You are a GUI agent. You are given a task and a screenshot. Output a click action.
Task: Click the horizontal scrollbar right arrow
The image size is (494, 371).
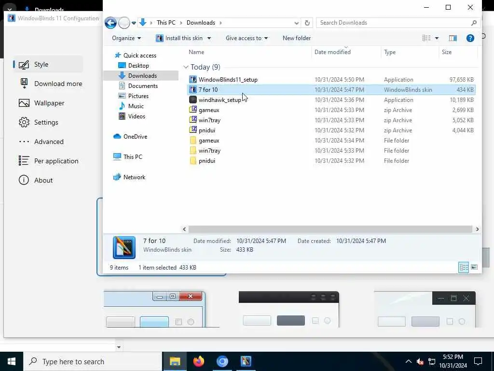(477, 229)
